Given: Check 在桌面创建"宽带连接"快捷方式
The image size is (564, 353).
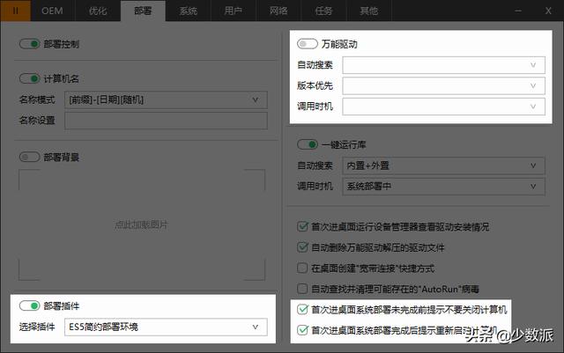Looking at the screenshot, I should point(302,268).
